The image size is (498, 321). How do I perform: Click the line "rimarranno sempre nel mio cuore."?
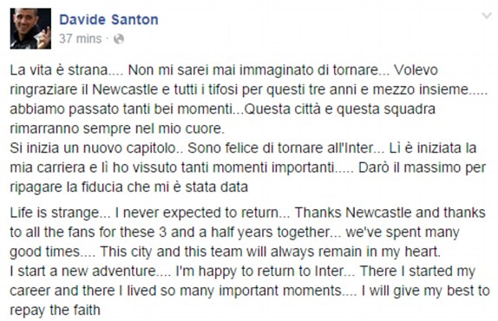point(117,128)
